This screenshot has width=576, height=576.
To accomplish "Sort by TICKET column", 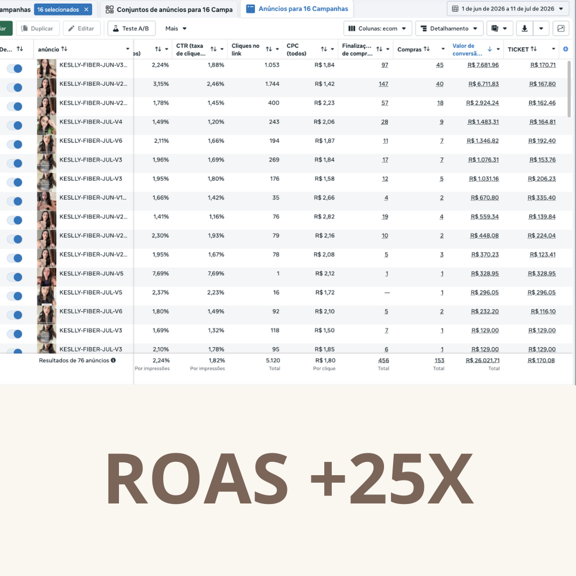I will click(x=534, y=49).
